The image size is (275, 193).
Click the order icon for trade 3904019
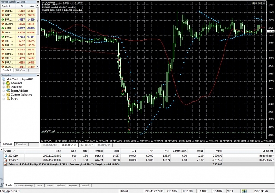(x=5, y=156)
